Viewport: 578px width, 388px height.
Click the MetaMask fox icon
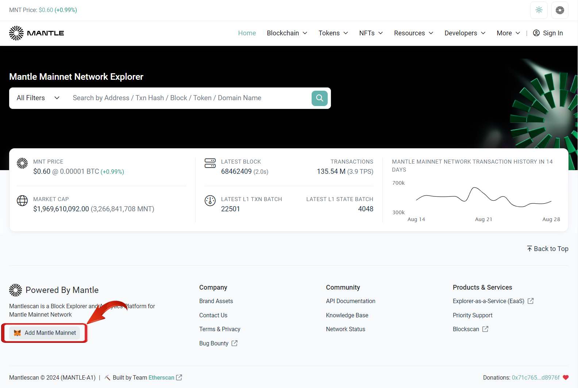17,333
